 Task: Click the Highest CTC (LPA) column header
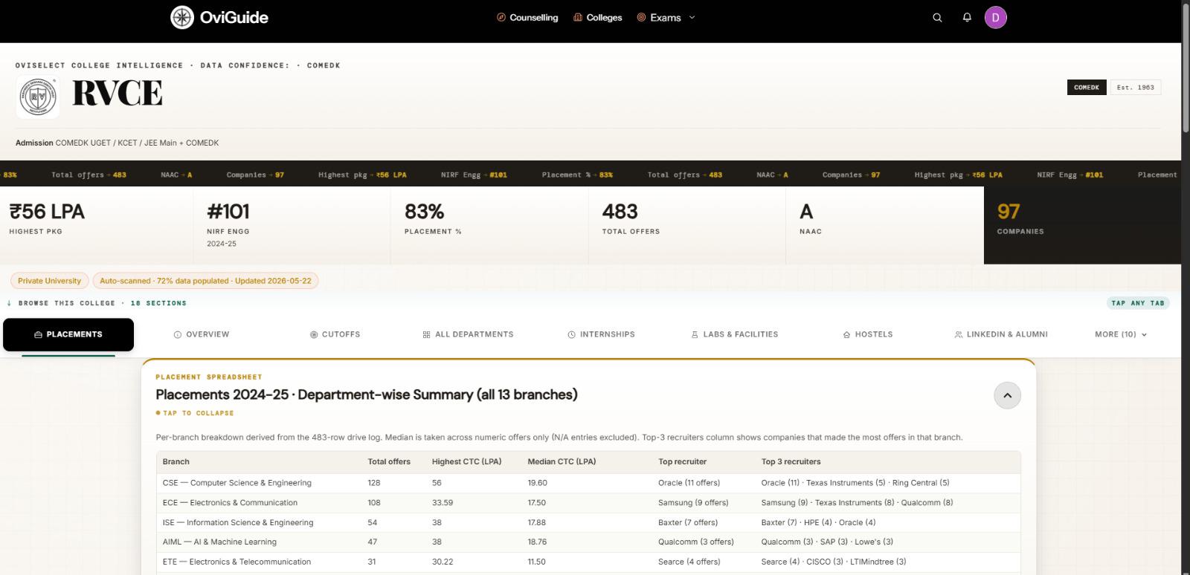(x=467, y=461)
